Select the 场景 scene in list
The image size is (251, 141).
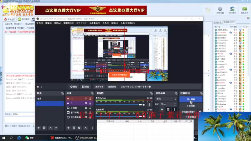50,99
